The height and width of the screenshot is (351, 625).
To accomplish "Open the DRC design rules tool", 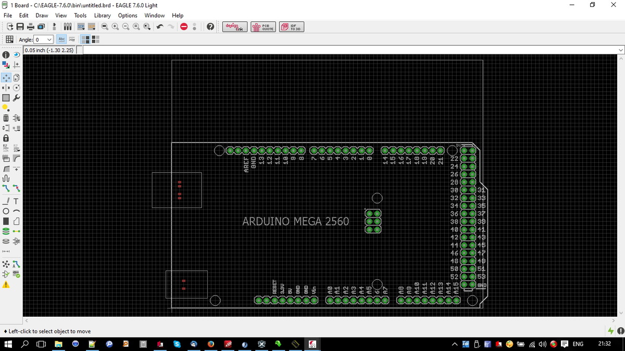I will (x=16, y=275).
